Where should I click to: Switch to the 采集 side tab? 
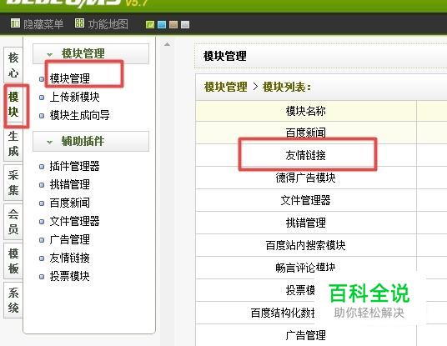coord(13,183)
